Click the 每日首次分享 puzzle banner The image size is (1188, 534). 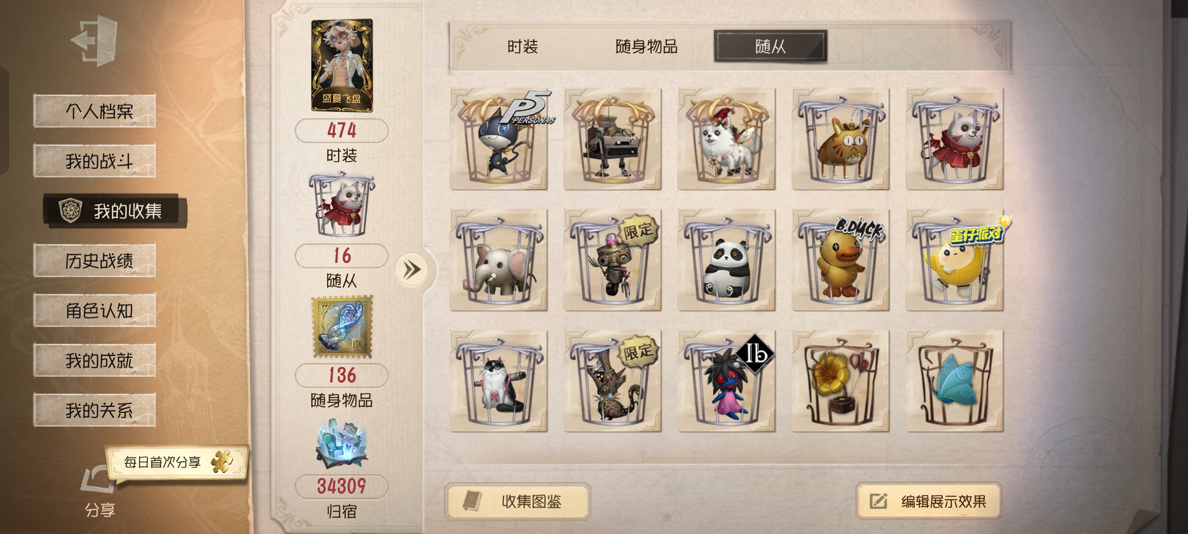177,462
